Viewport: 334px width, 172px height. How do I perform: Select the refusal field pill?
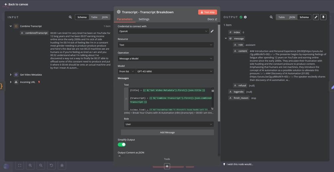240,85
